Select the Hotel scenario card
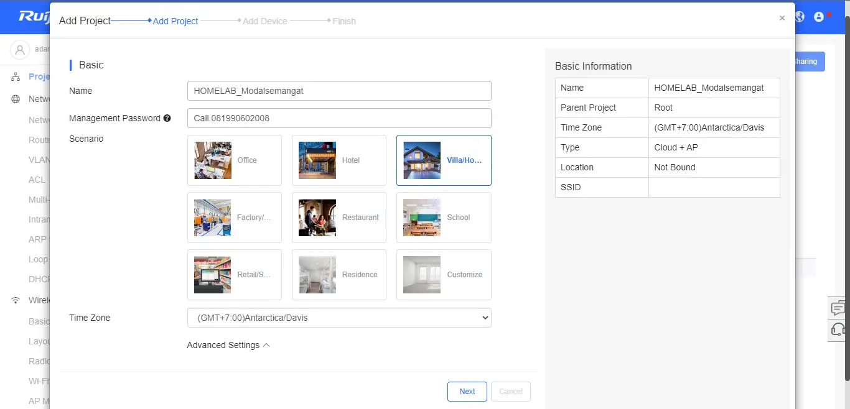The height and width of the screenshot is (409, 850). point(339,160)
